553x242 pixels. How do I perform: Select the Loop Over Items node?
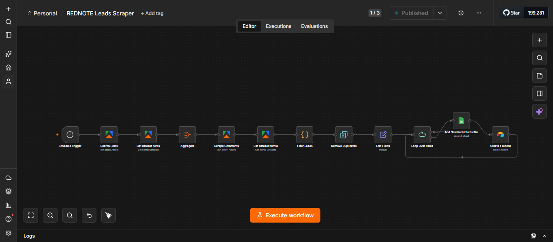point(422,134)
